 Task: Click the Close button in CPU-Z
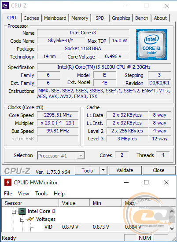pyautogui.click(x=159, y=170)
